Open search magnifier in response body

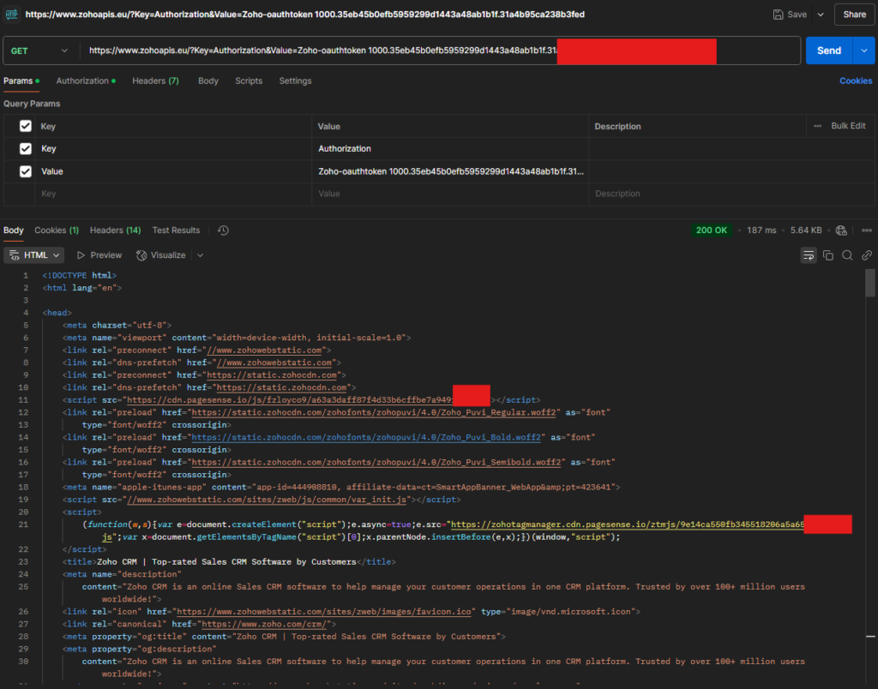coord(847,255)
